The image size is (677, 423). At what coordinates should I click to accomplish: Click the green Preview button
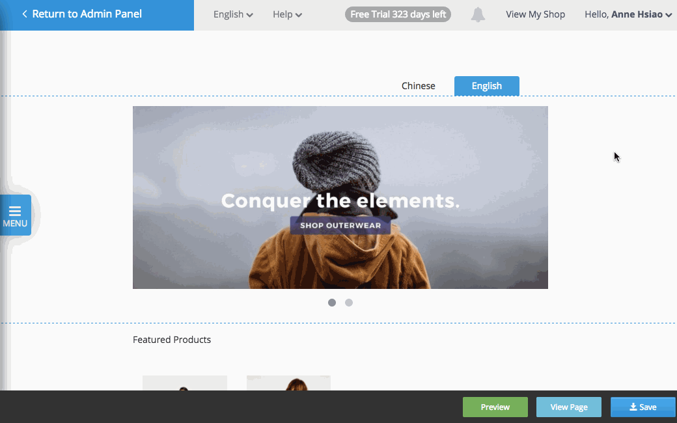pos(495,407)
